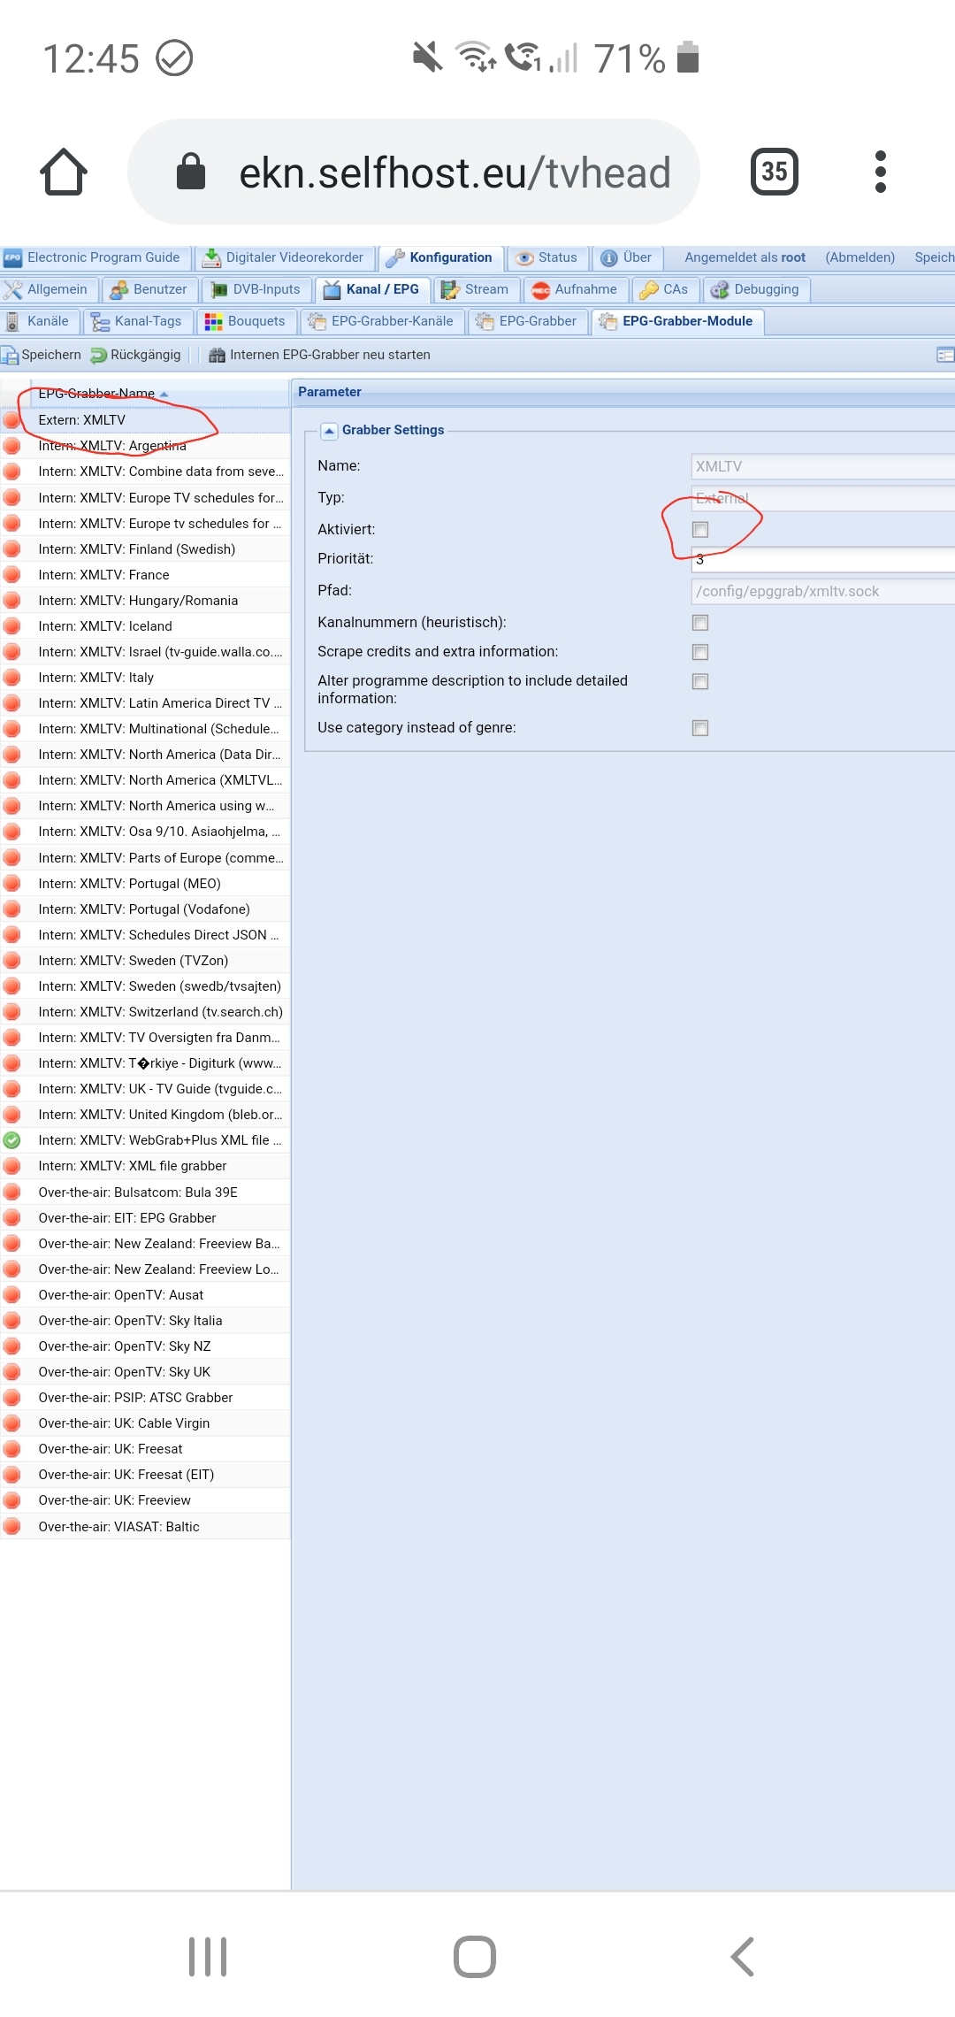The width and height of the screenshot is (955, 2017).
Task: Open the Benutzer tab
Action: coord(149,289)
